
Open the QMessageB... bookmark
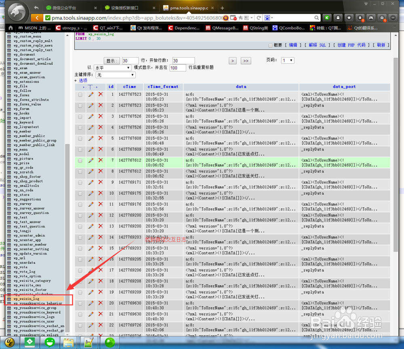pyautogui.click(x=222, y=28)
